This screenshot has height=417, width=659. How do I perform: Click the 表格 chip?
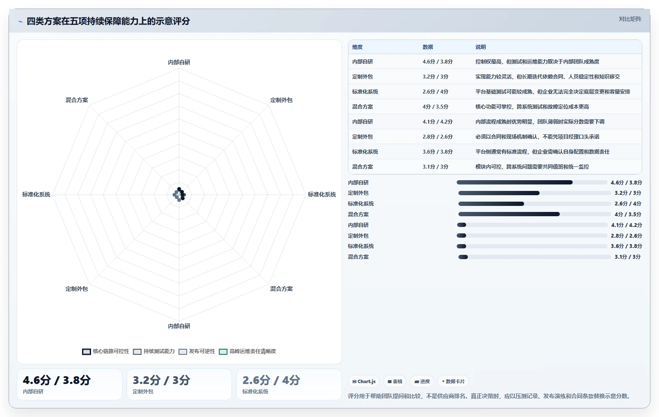point(395,381)
